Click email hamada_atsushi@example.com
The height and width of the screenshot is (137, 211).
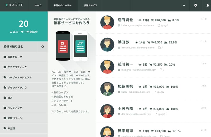coord(138,48)
